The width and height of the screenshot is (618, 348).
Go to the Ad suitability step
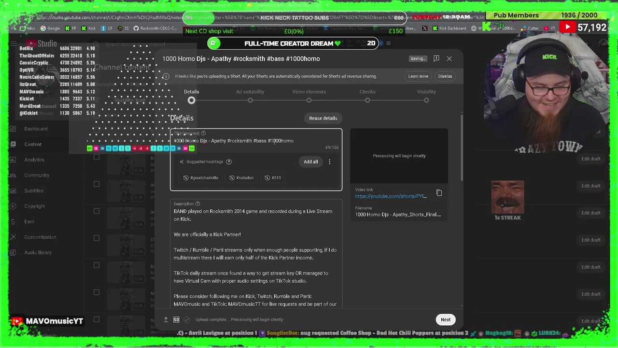point(250,96)
